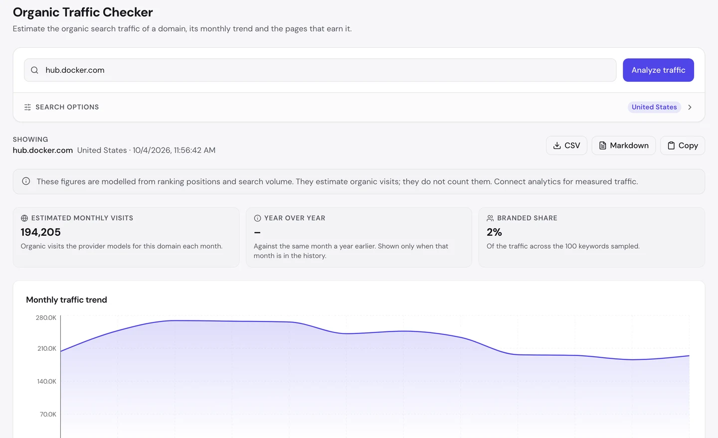
Task: Click the ESTIMATED MONTHLY VISITS card label
Action: click(x=82, y=218)
